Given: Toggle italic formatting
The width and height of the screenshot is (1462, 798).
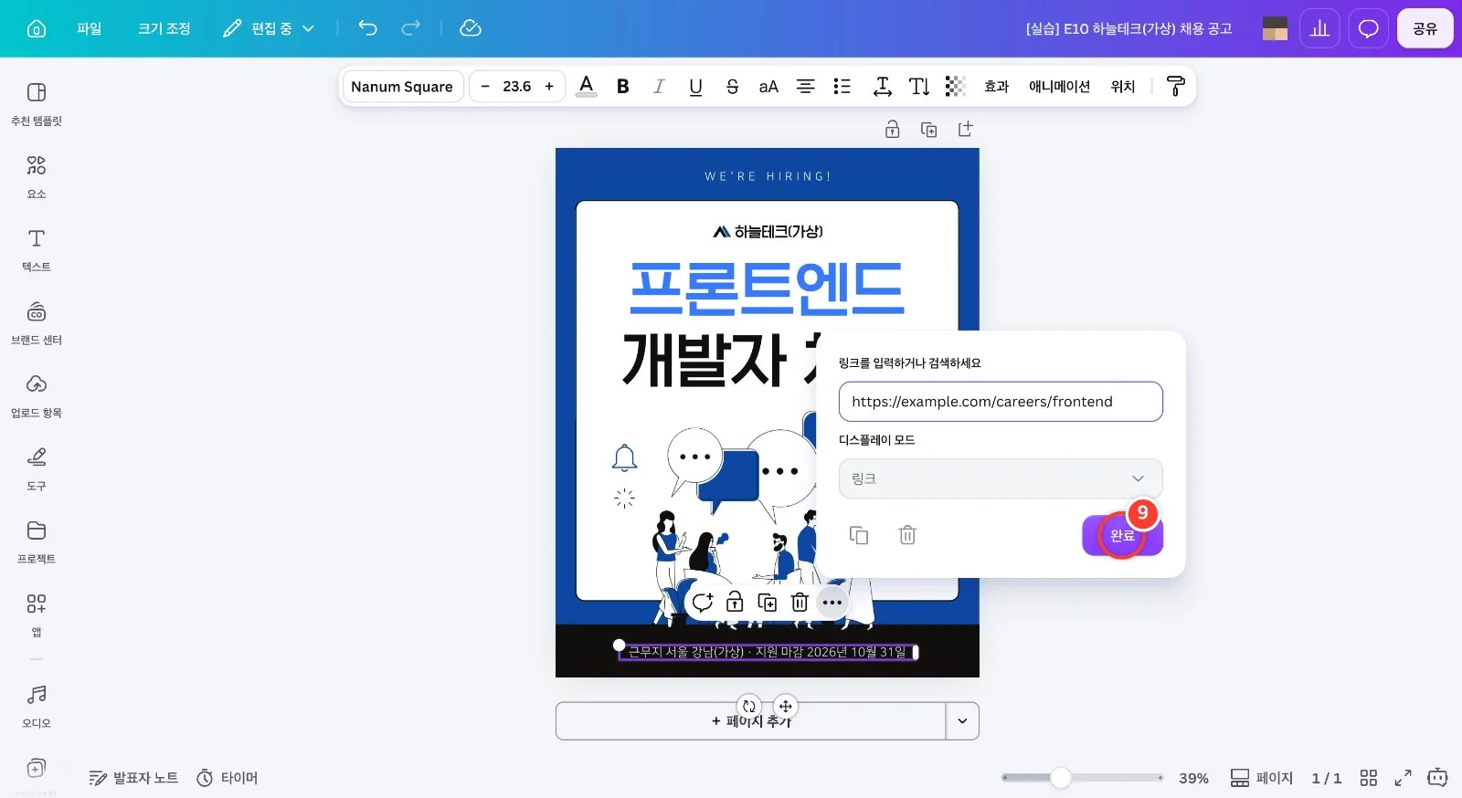Looking at the screenshot, I should click(659, 86).
